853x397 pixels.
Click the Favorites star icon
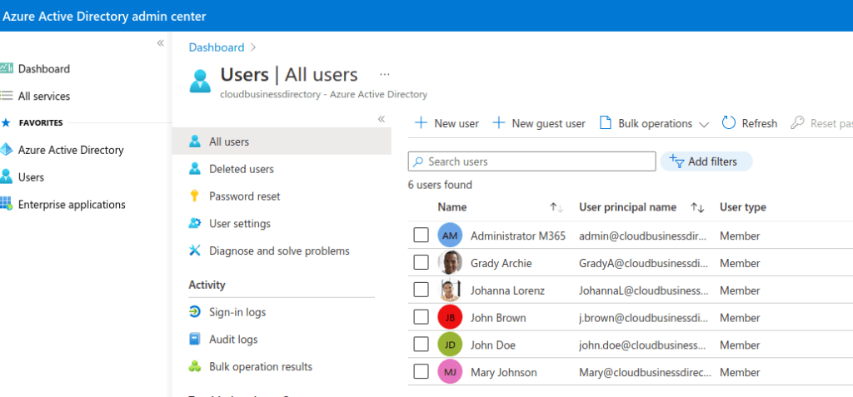click(x=6, y=123)
